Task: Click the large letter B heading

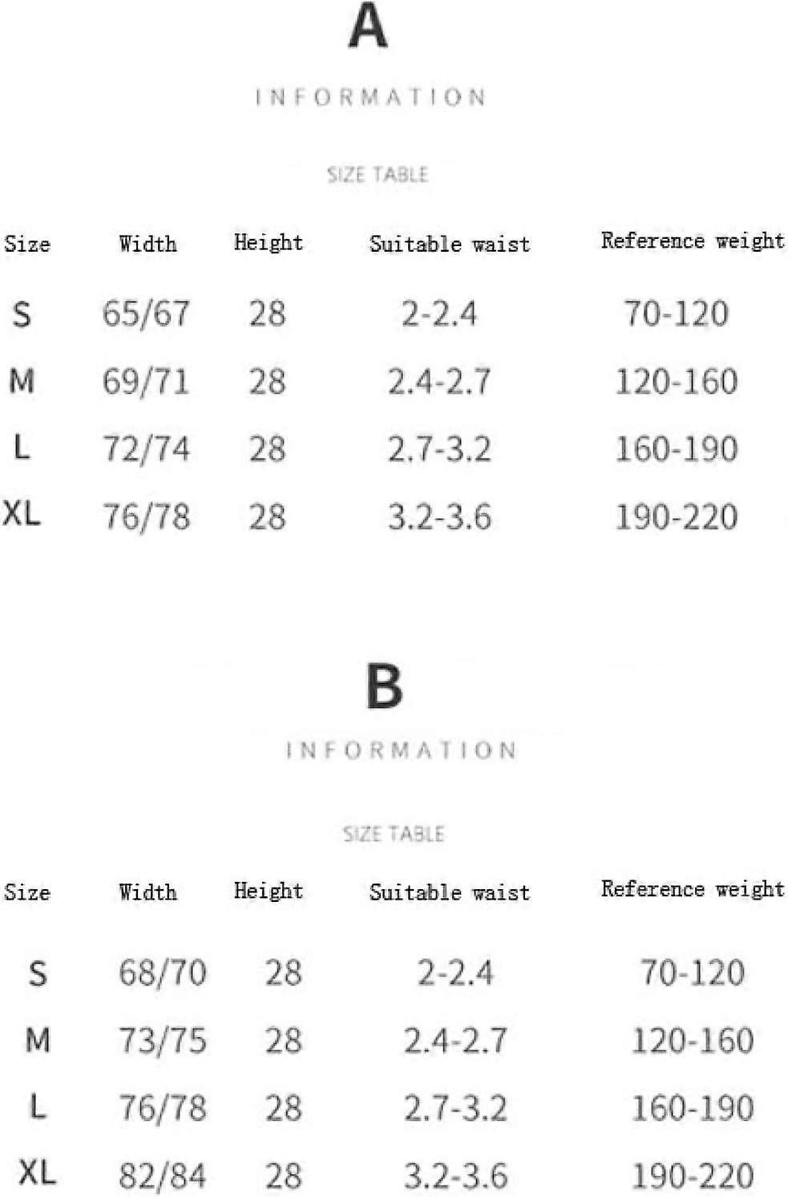Action: (x=384, y=687)
